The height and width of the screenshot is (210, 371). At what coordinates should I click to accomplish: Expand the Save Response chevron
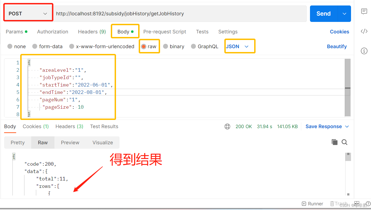(347, 126)
